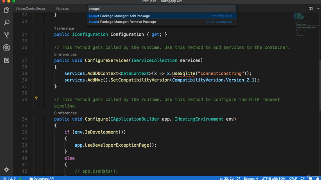Open the Source Control view
Image resolution: width=321 pixels, height=180 pixels.
click(6, 35)
